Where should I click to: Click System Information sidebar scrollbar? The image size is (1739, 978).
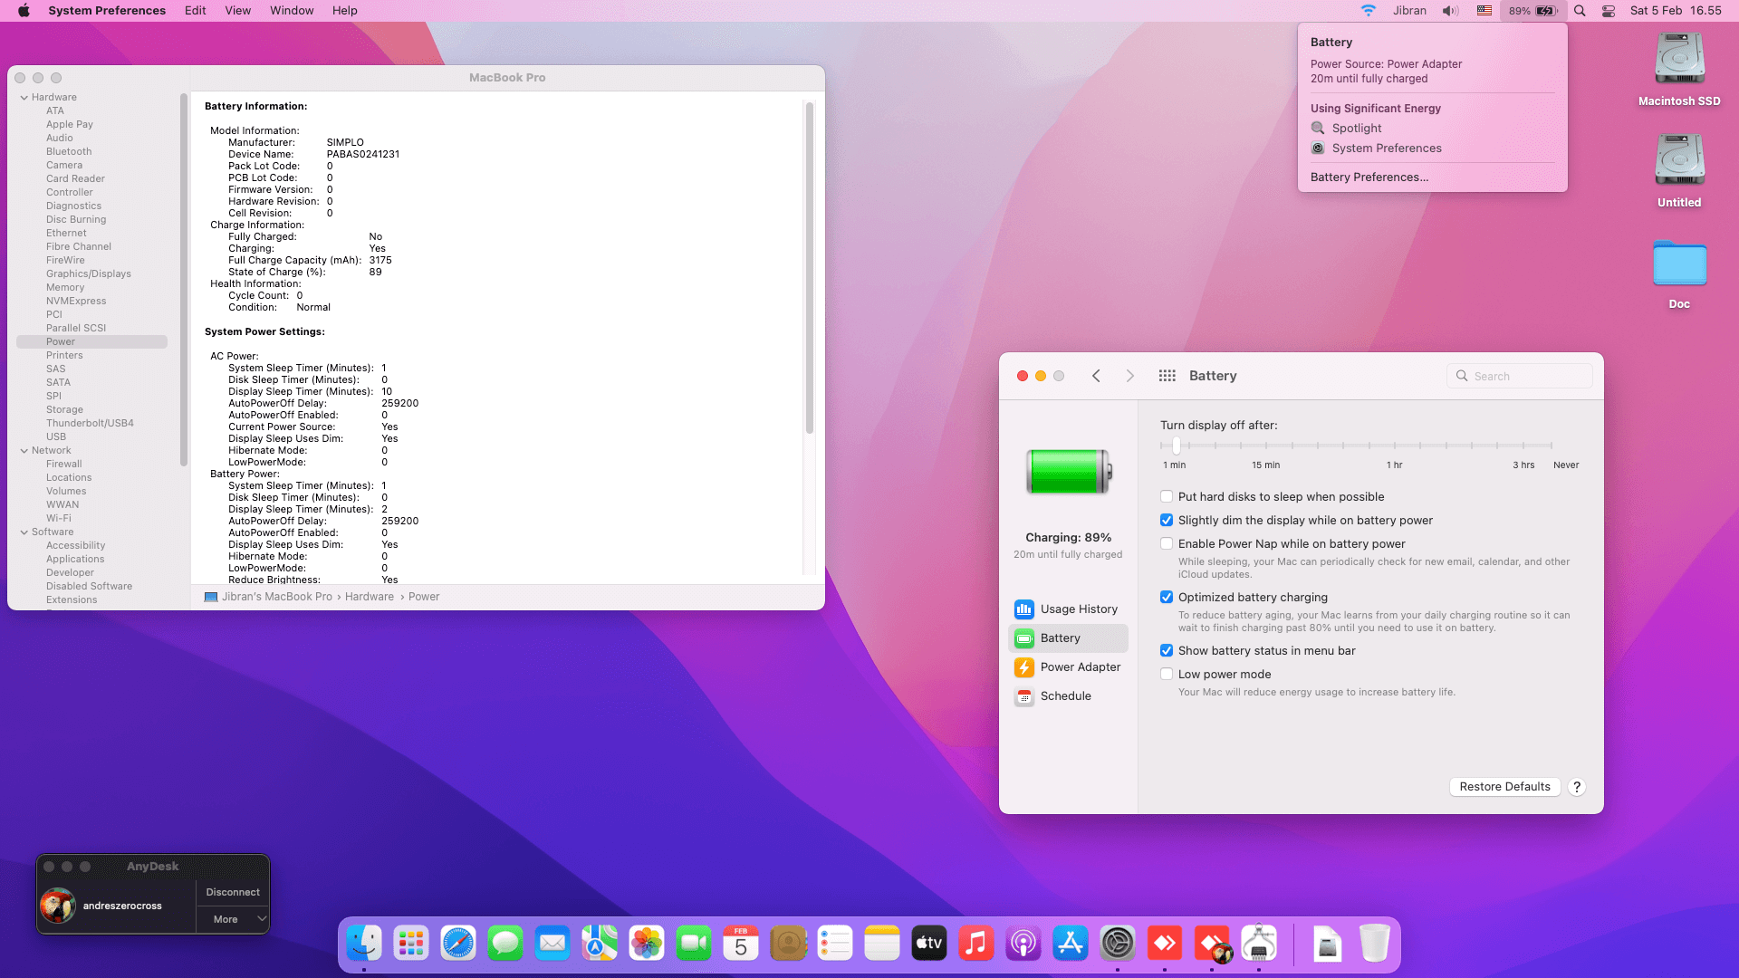tap(184, 280)
